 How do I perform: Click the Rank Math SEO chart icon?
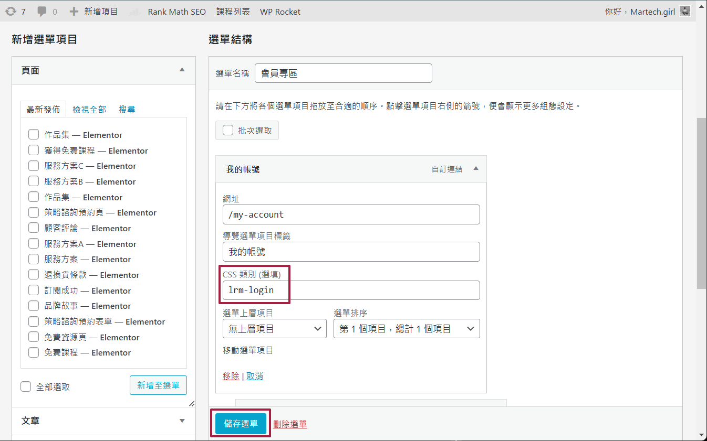click(134, 12)
